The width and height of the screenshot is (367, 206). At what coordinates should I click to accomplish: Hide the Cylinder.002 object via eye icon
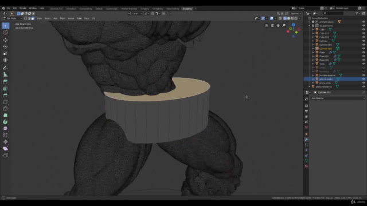point(364,49)
